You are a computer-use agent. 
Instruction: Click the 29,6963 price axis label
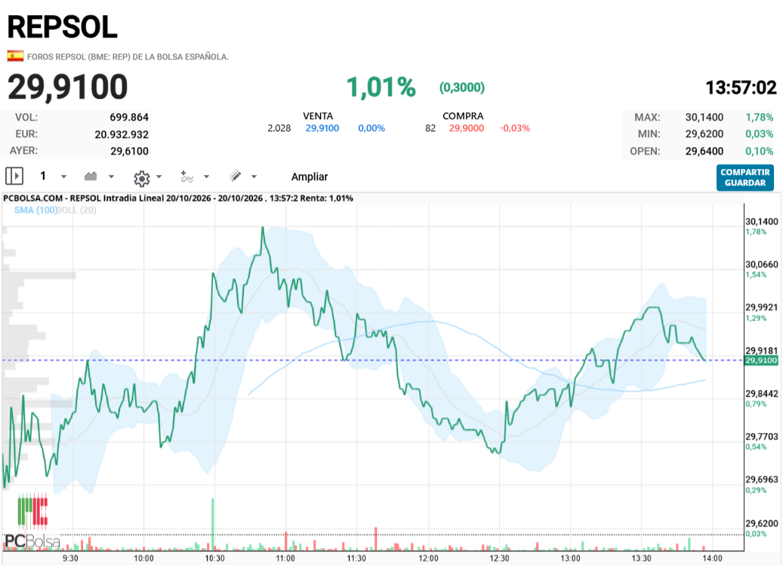point(762,479)
